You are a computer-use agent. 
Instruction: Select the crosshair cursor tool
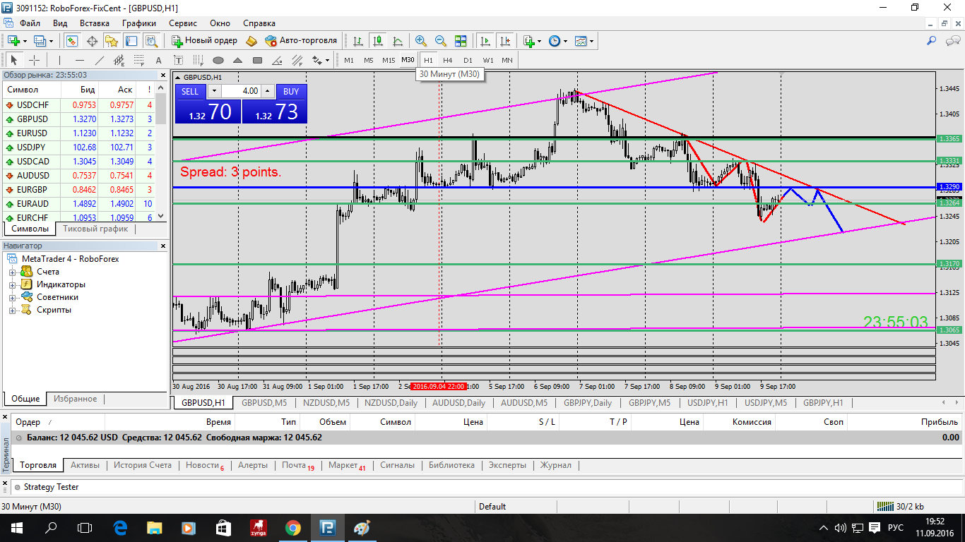click(x=34, y=60)
